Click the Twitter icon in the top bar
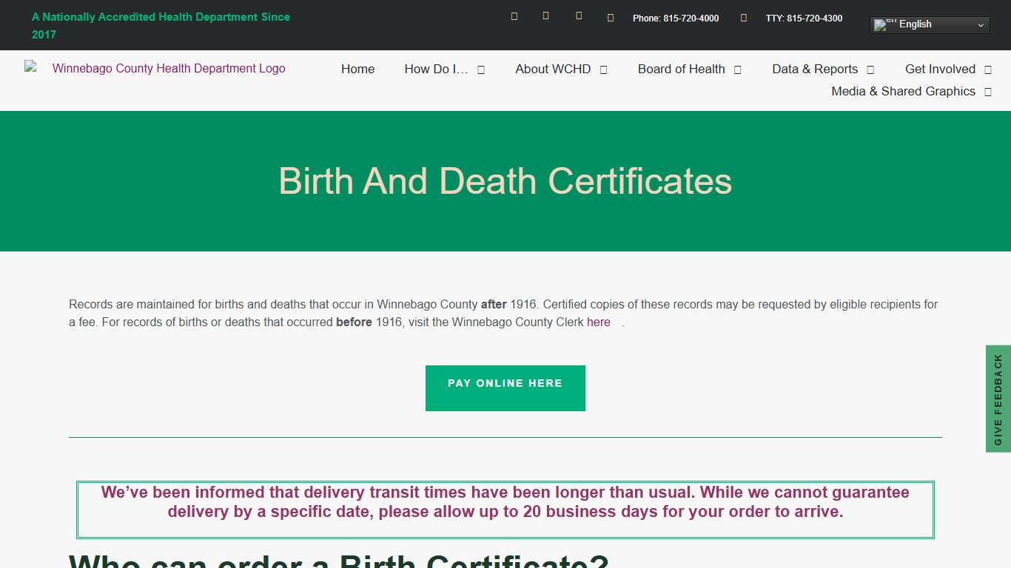This screenshot has height=568, width=1011. coord(545,16)
